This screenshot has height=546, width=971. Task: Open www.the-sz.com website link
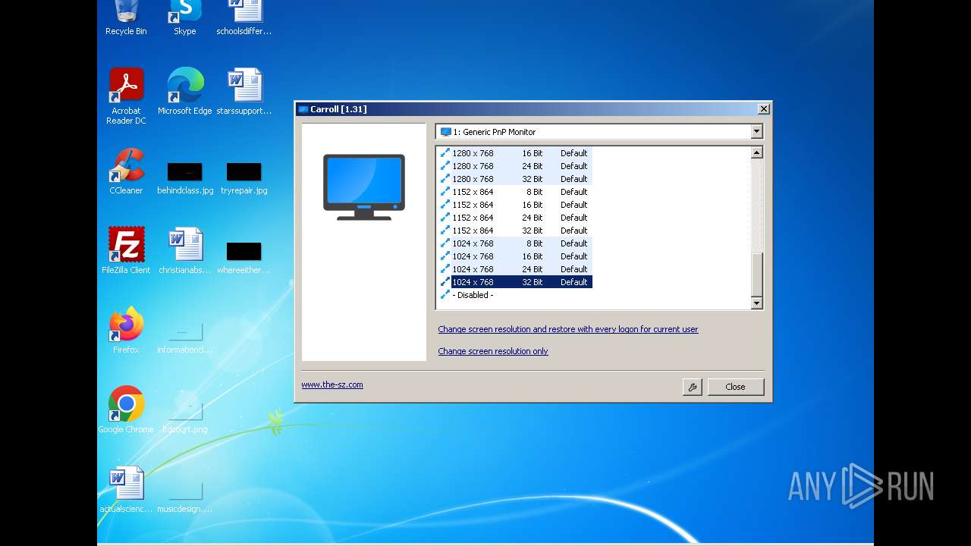tap(332, 384)
